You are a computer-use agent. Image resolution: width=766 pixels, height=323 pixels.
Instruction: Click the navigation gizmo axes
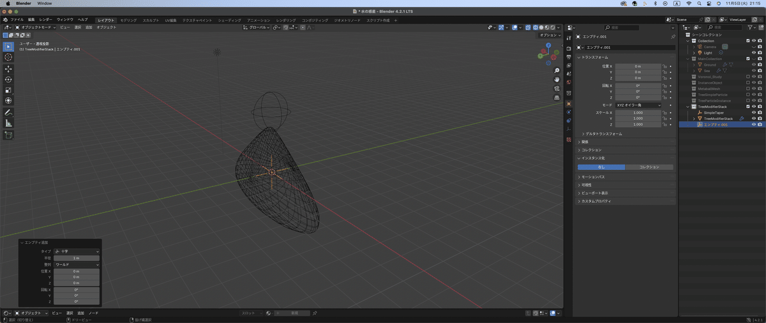coord(549,53)
